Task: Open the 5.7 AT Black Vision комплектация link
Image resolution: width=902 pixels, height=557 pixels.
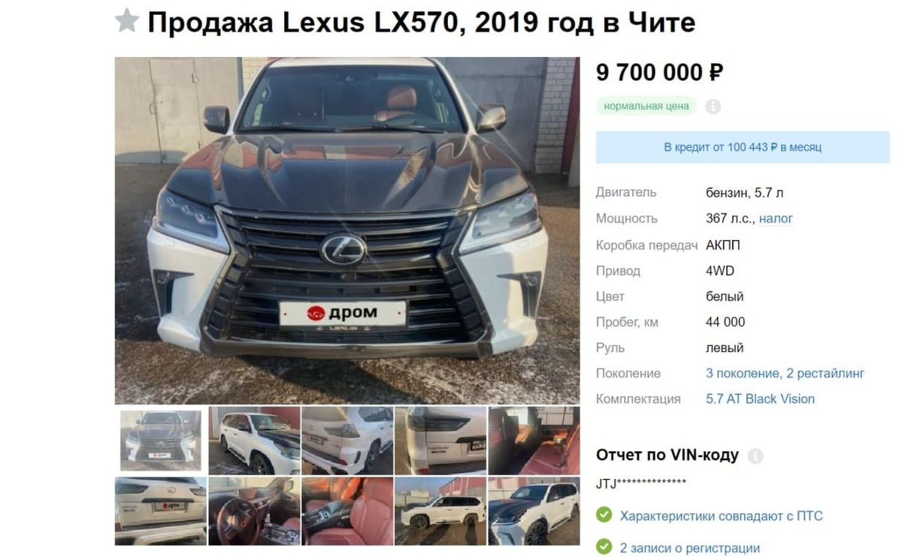Action: click(760, 399)
